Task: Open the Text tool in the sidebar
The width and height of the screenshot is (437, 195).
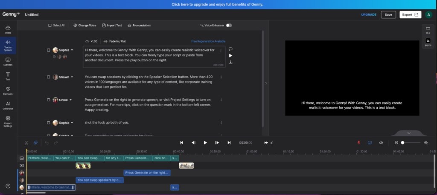Action: pos(8,76)
